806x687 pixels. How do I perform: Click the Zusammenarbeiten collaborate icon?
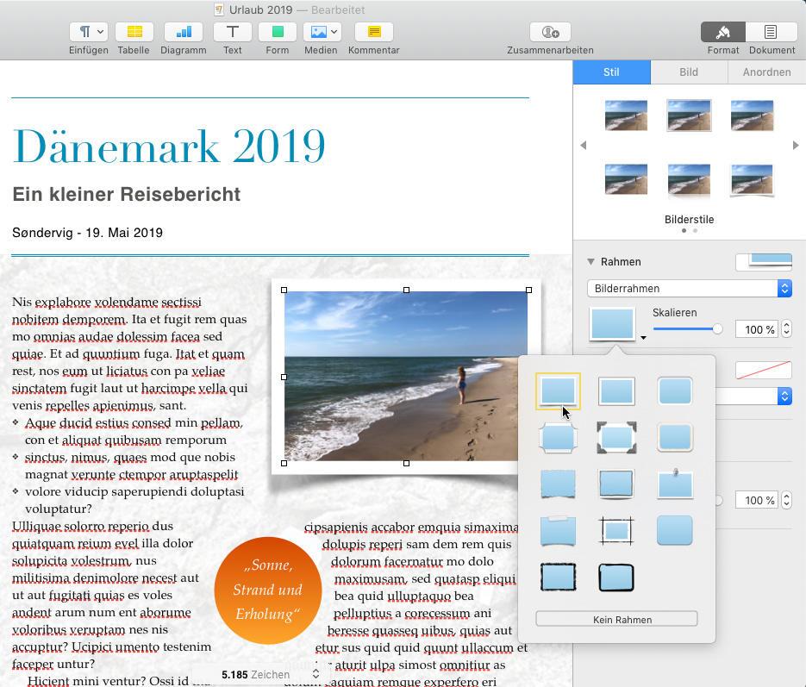[550, 32]
